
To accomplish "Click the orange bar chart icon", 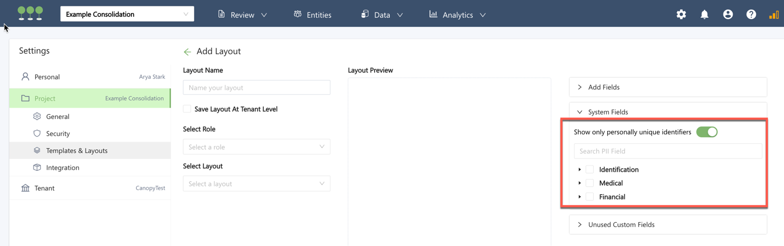I will coord(774,15).
